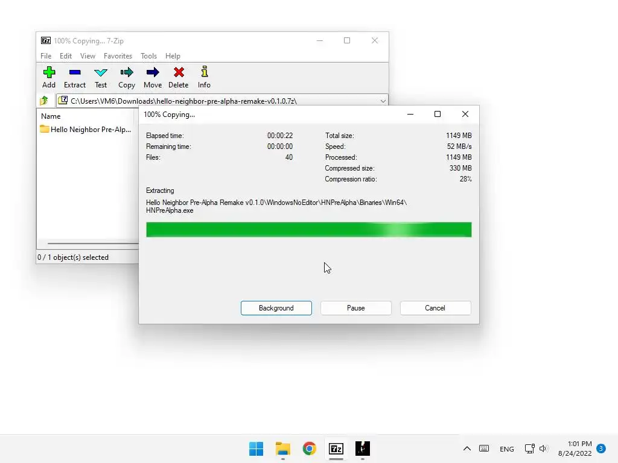Show hidden system tray icons

tap(467, 449)
